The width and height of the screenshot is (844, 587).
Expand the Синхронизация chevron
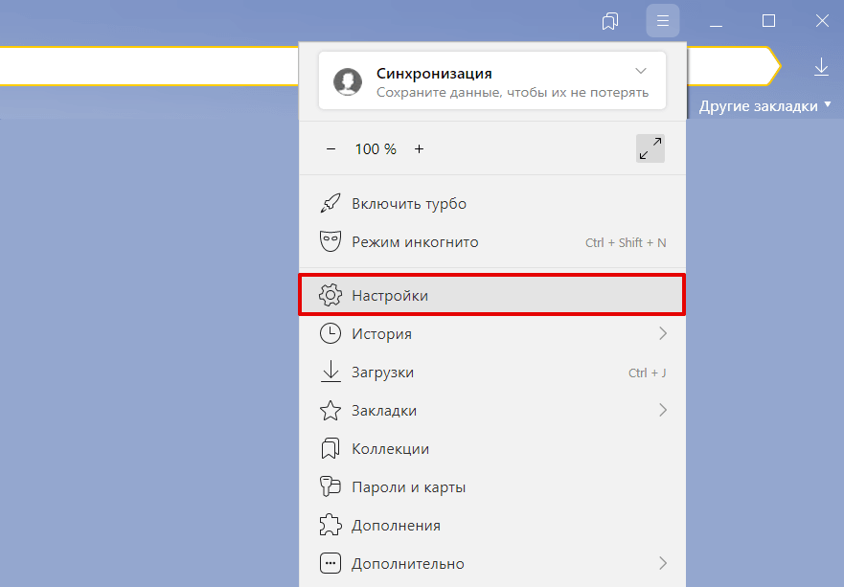click(641, 72)
